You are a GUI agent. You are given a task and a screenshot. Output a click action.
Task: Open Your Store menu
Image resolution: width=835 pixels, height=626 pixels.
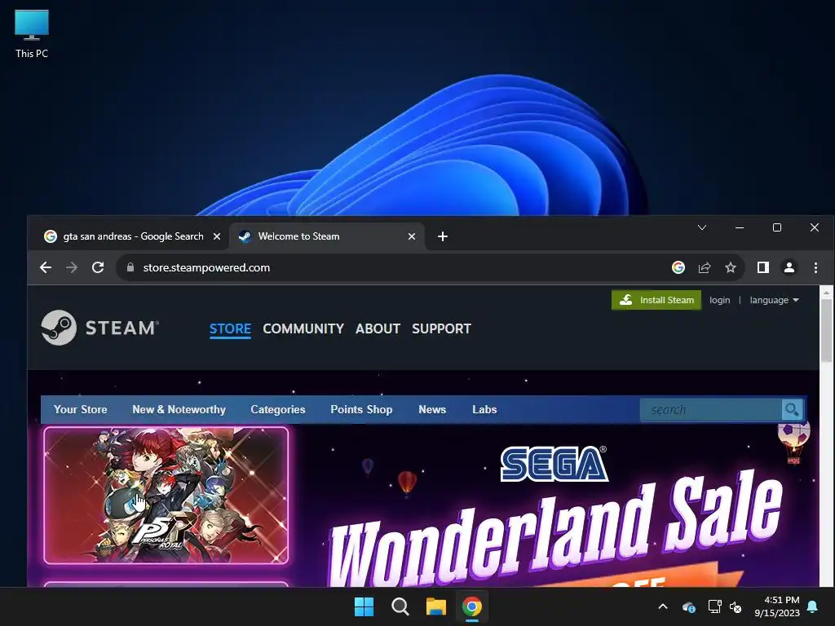81,409
